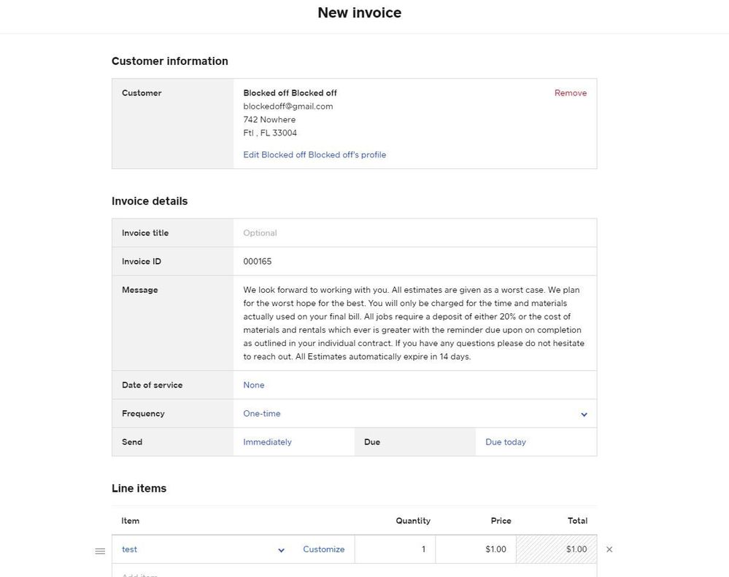Click the hatched Total $1.00 cell
729x577 pixels.
(556, 549)
